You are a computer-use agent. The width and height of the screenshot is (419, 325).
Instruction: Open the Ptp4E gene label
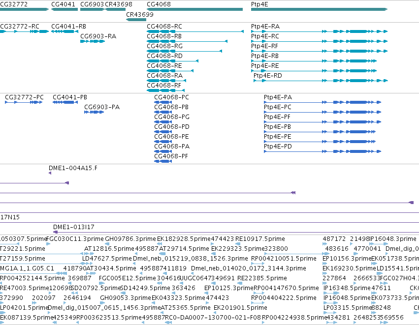pos(259,4)
